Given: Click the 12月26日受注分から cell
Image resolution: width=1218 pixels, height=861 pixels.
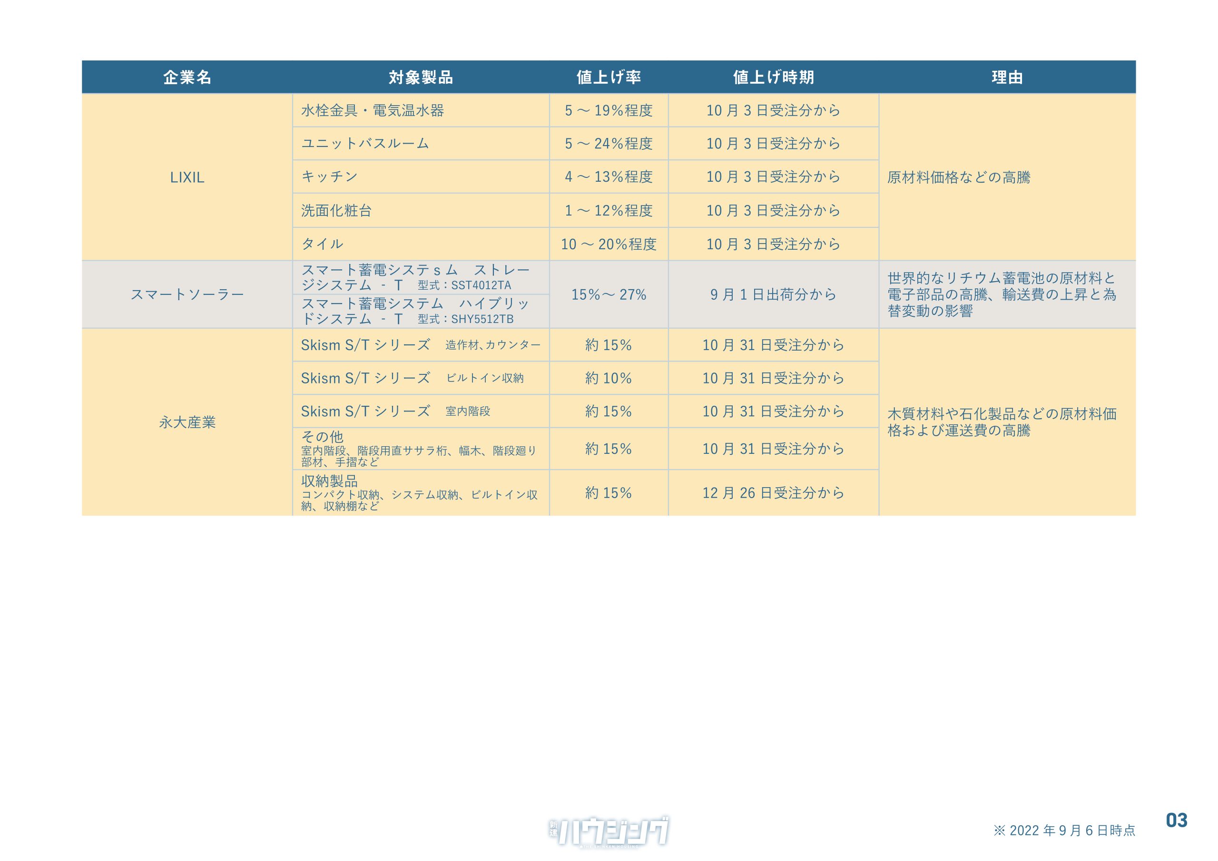Looking at the screenshot, I should 773,493.
